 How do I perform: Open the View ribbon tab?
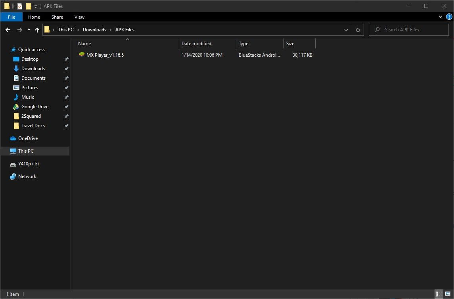pos(79,17)
